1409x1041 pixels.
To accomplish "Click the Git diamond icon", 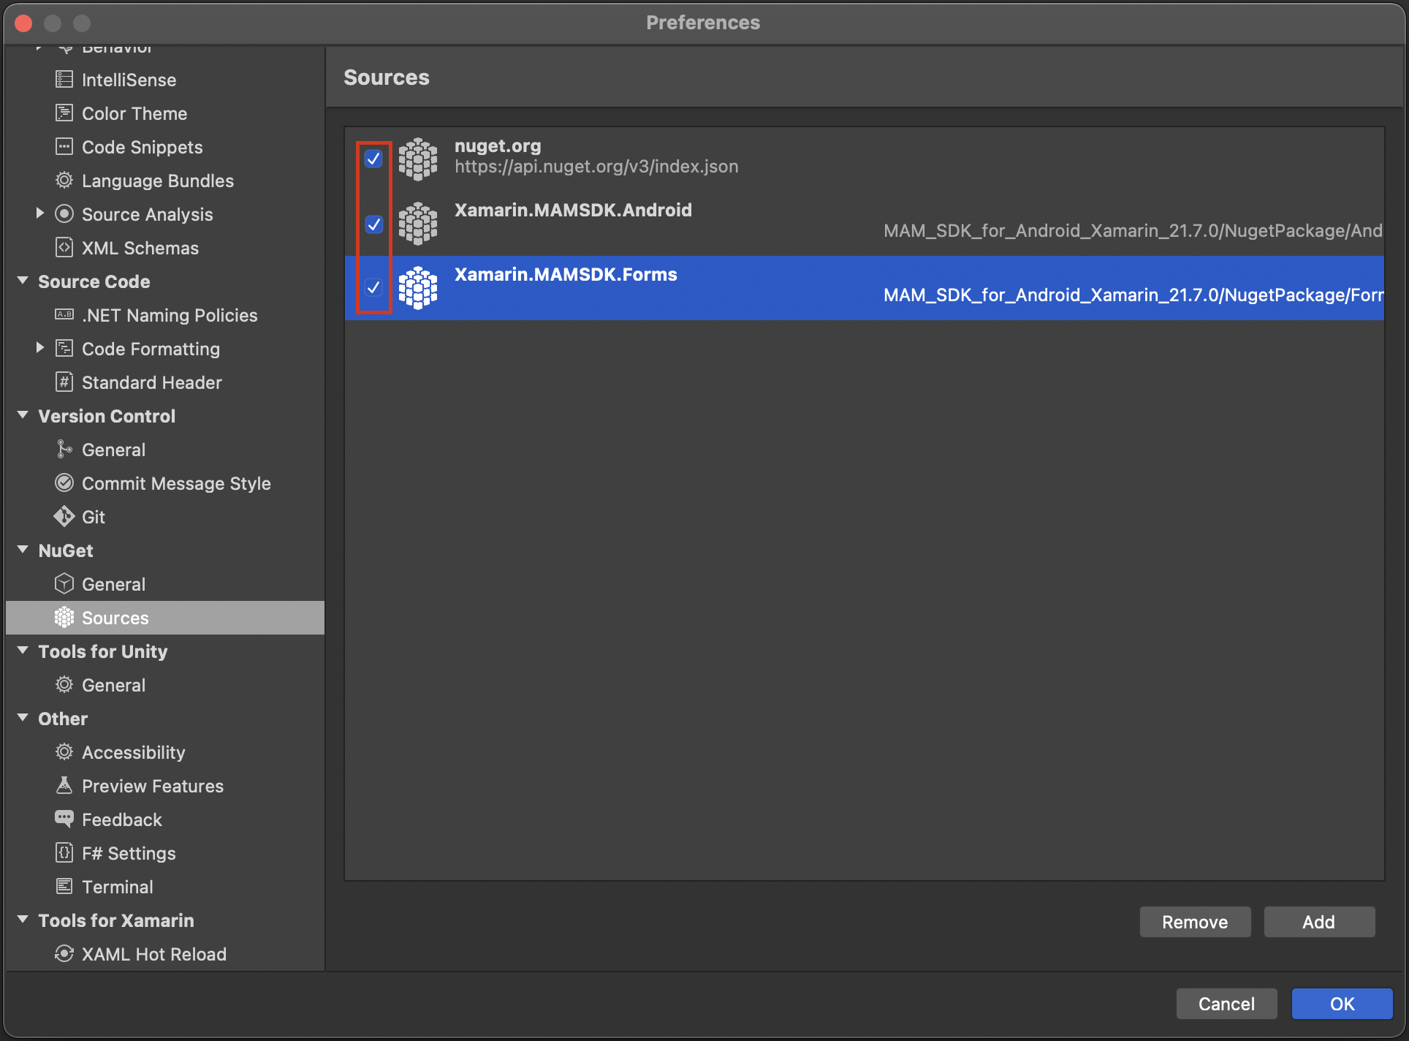I will coord(64,517).
